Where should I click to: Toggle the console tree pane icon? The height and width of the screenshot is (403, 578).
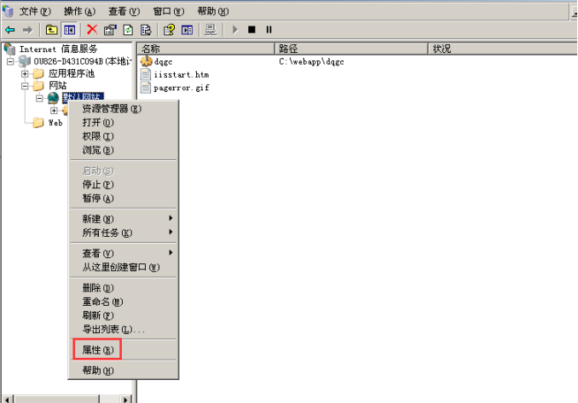69,30
